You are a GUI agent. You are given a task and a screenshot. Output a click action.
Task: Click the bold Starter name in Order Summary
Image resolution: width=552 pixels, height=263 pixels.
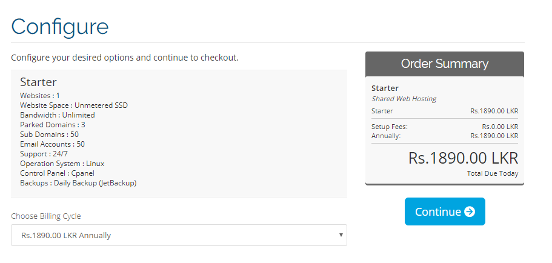(385, 88)
